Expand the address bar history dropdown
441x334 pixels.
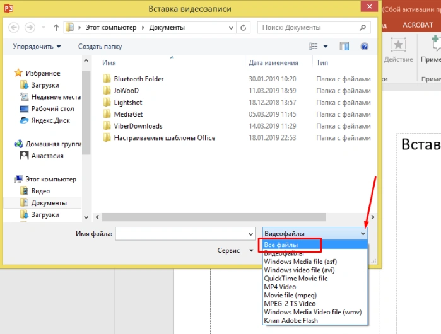231,28
